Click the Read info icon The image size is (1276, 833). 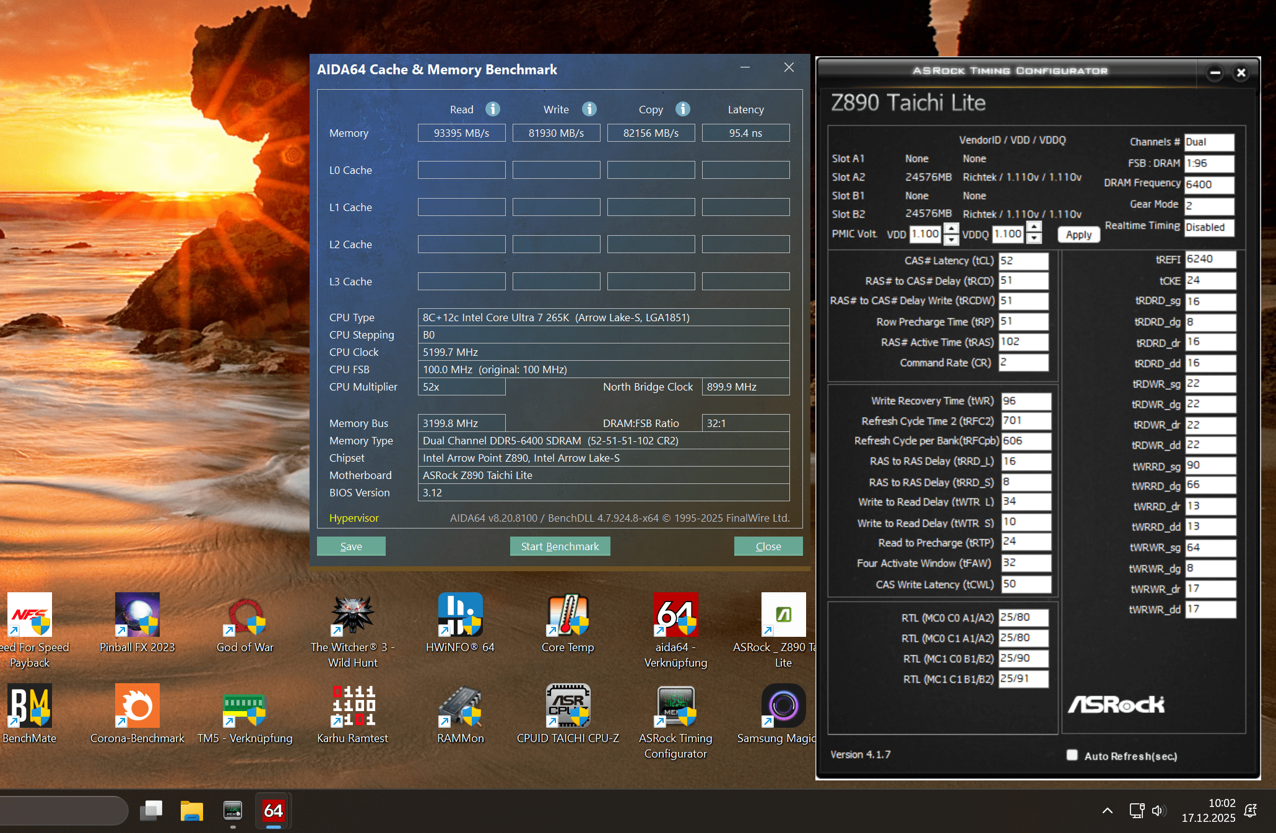pos(493,109)
